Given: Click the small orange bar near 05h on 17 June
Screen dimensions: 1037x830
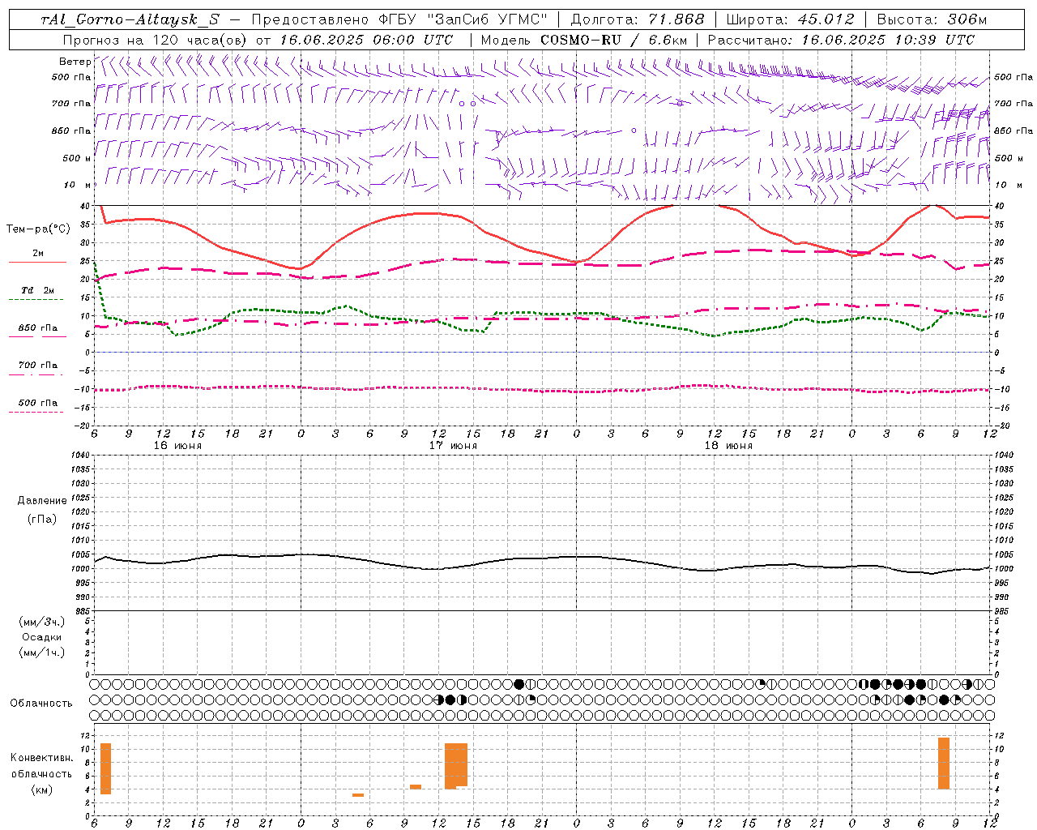Looking at the screenshot, I should (x=358, y=795).
